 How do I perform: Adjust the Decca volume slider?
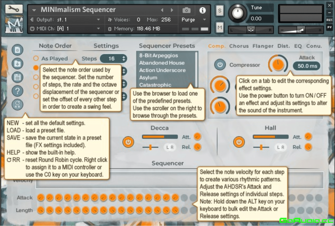[160, 137]
